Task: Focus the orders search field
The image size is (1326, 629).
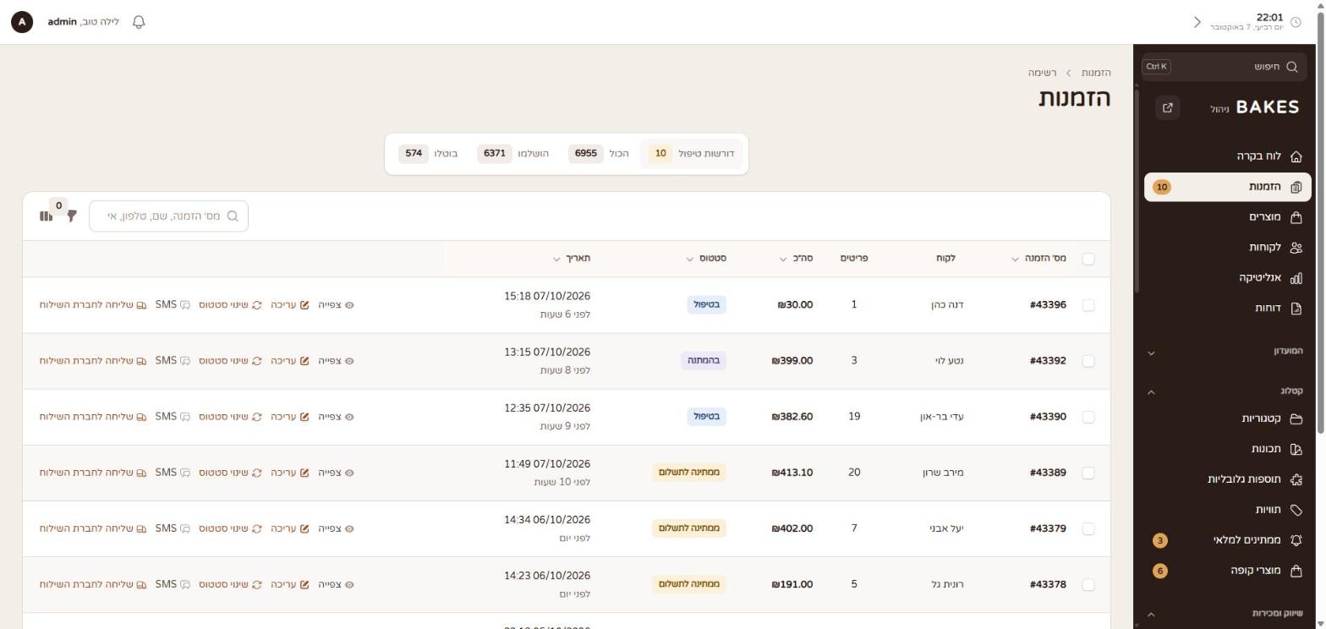Action: (168, 216)
